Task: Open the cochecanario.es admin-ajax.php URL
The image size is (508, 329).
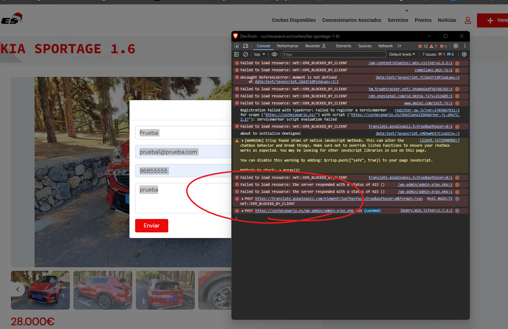Action: point(304,211)
